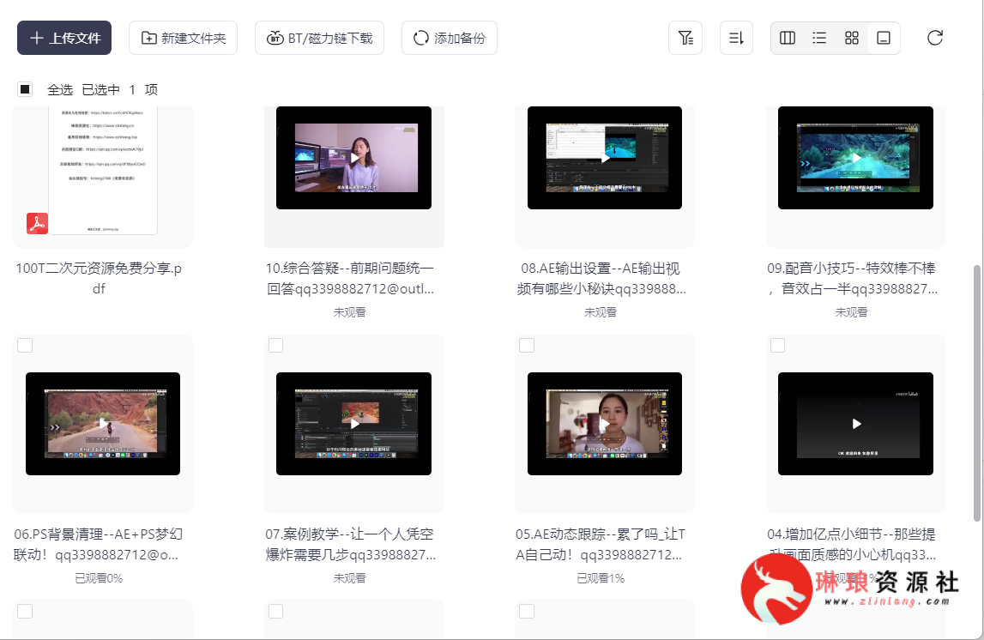
Task: Switch to column view icon
Action: point(787,38)
